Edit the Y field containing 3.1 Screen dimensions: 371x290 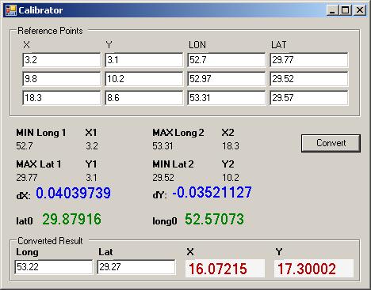click(143, 60)
